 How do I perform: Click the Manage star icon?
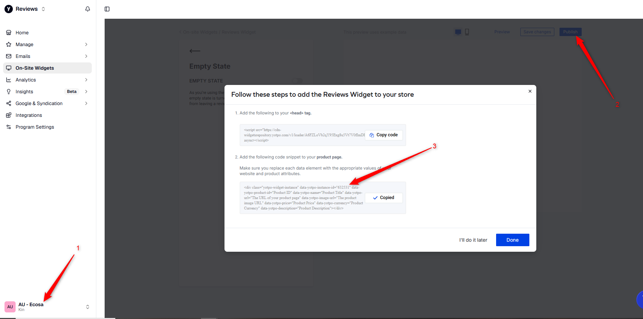tap(9, 44)
